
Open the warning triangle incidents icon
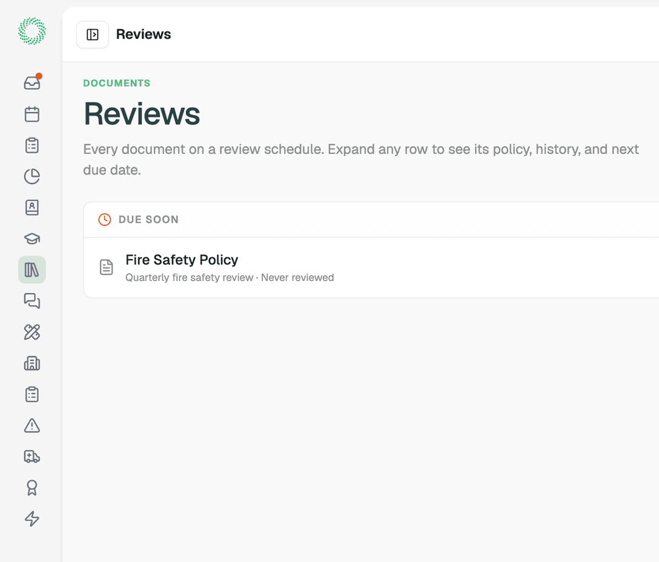(x=32, y=425)
